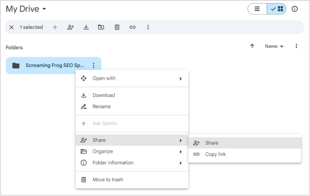Click the Ask Gemini sparkle icon in menu
Screen dimensions: 310x196
tap(83, 123)
